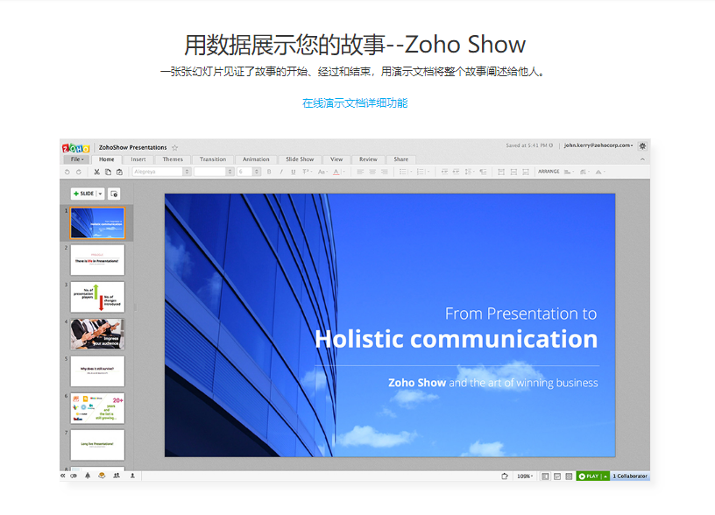Cut selection with scissors icon
This screenshot has width=715, height=515.
[x=96, y=172]
